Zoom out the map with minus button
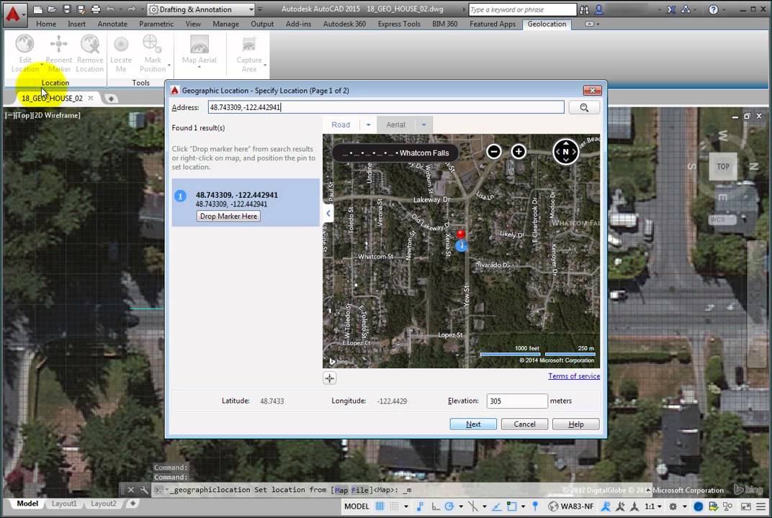Viewport: 772px width, 518px height. 494,152
